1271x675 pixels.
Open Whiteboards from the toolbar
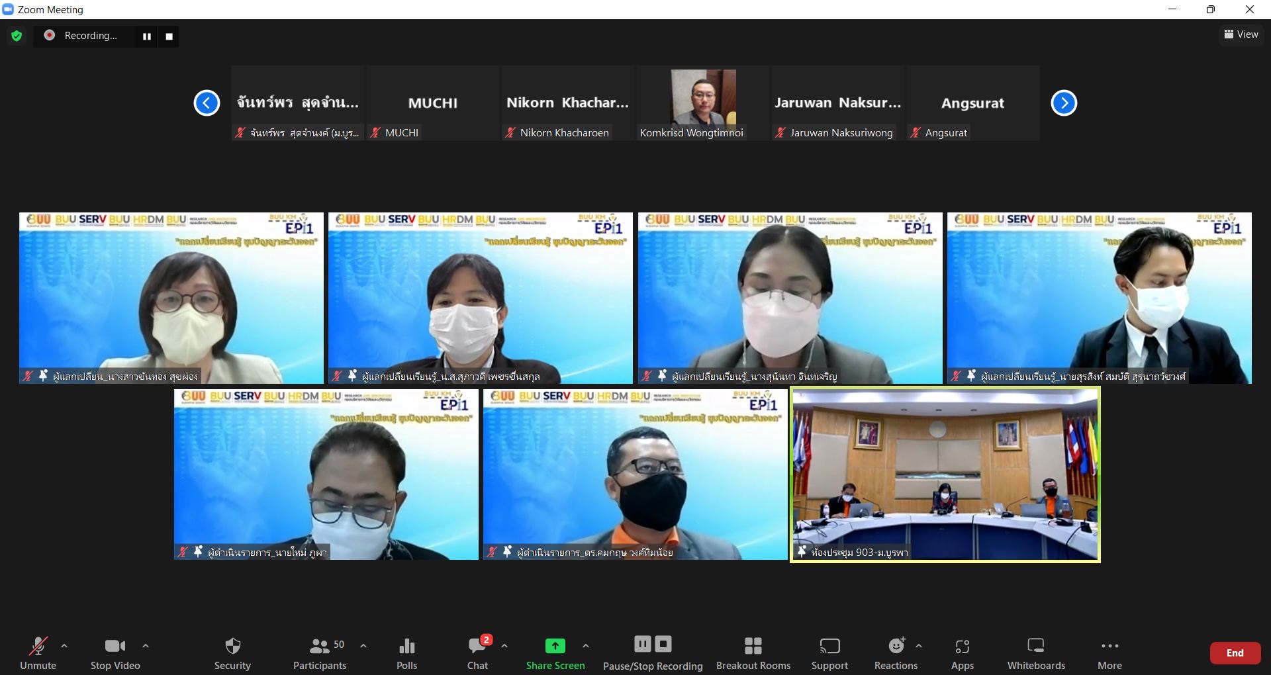pos(1035,652)
